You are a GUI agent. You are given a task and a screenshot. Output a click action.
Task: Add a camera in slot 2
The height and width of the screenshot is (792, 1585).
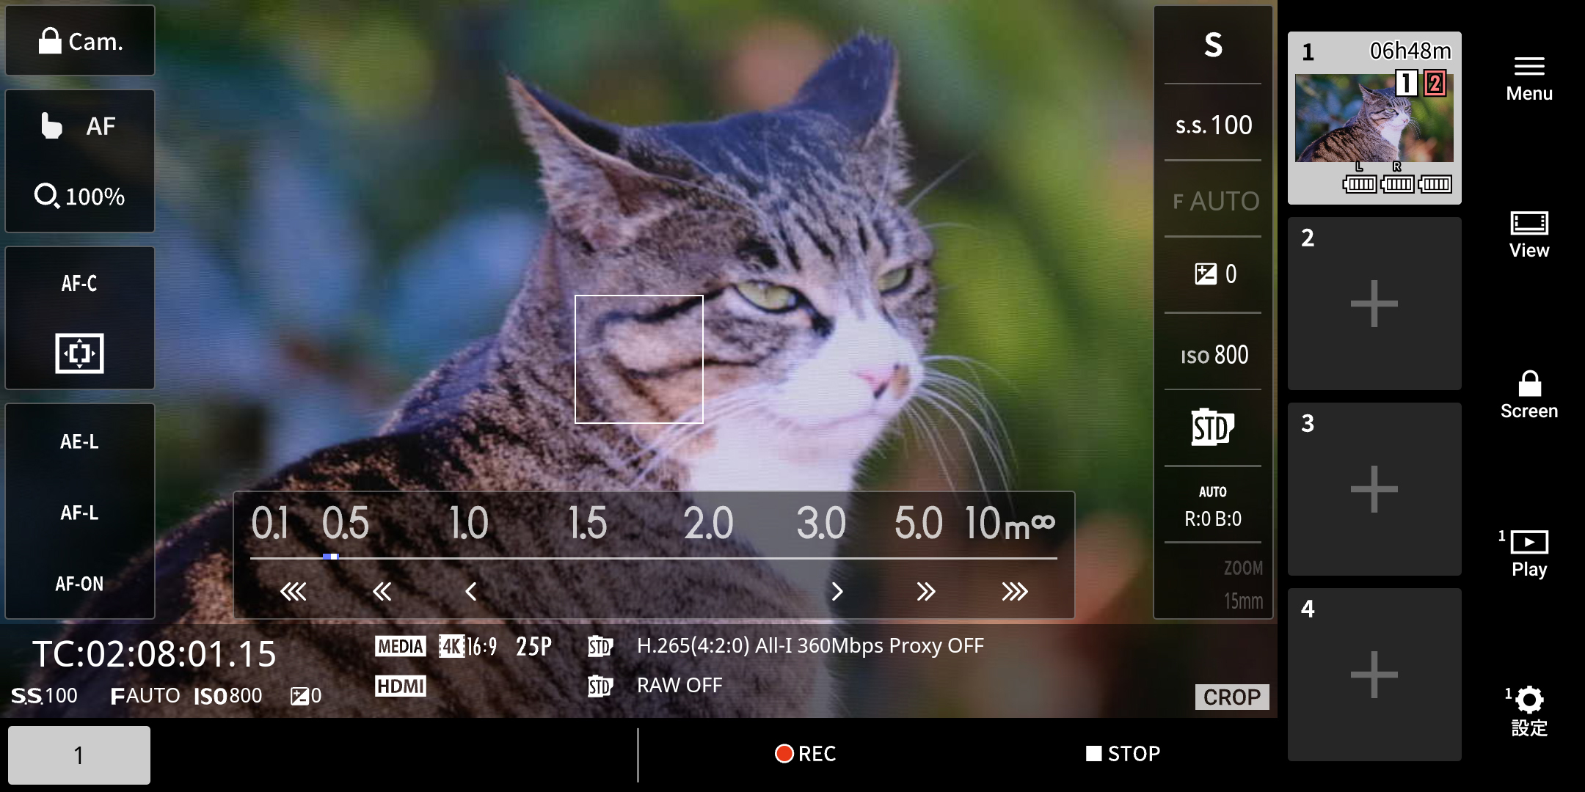[1374, 304]
